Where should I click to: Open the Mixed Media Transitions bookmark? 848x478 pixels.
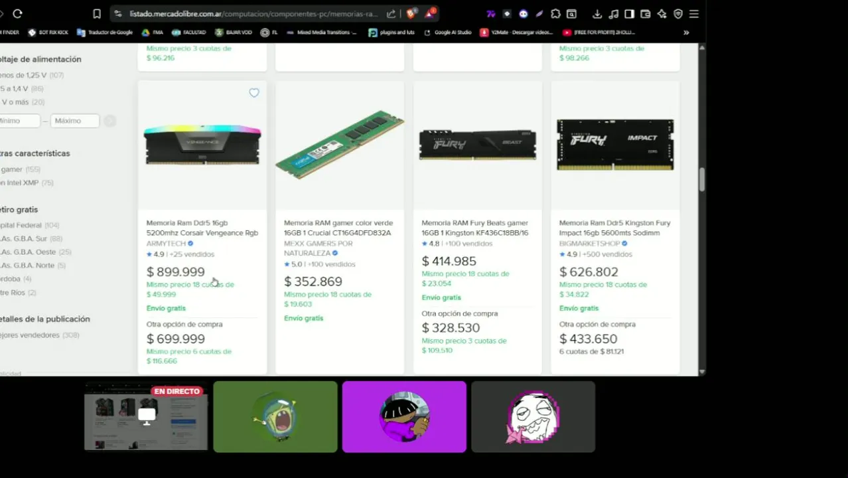tap(322, 32)
